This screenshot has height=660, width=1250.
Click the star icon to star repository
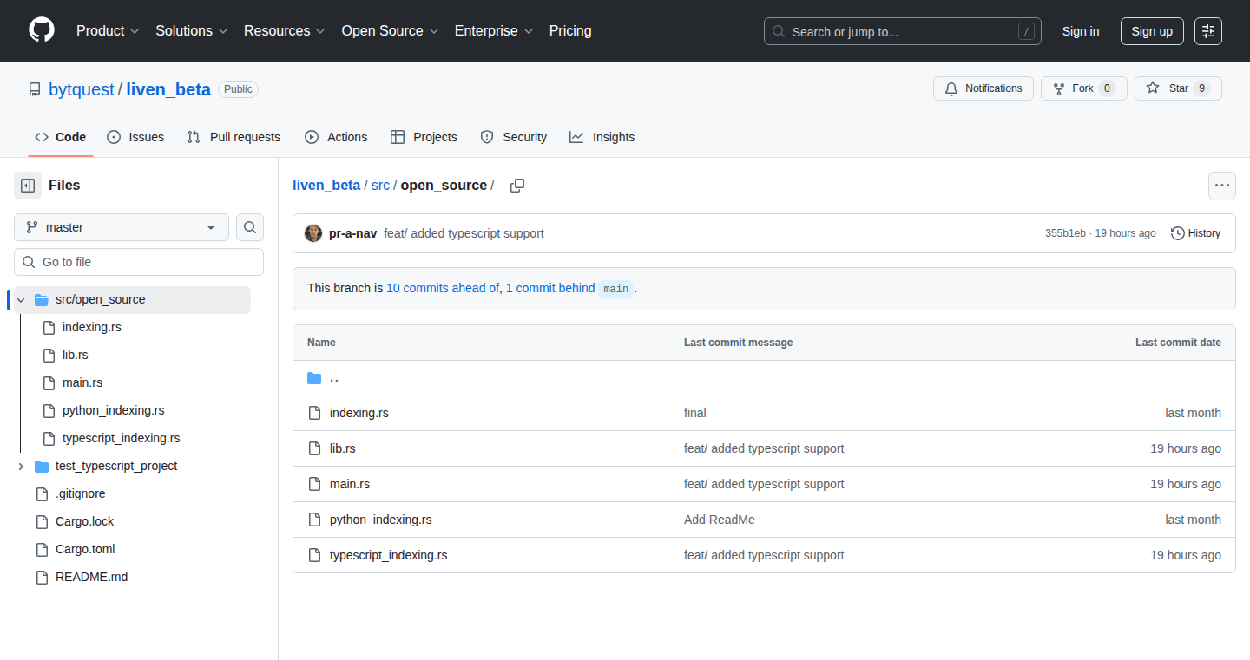(x=1153, y=88)
